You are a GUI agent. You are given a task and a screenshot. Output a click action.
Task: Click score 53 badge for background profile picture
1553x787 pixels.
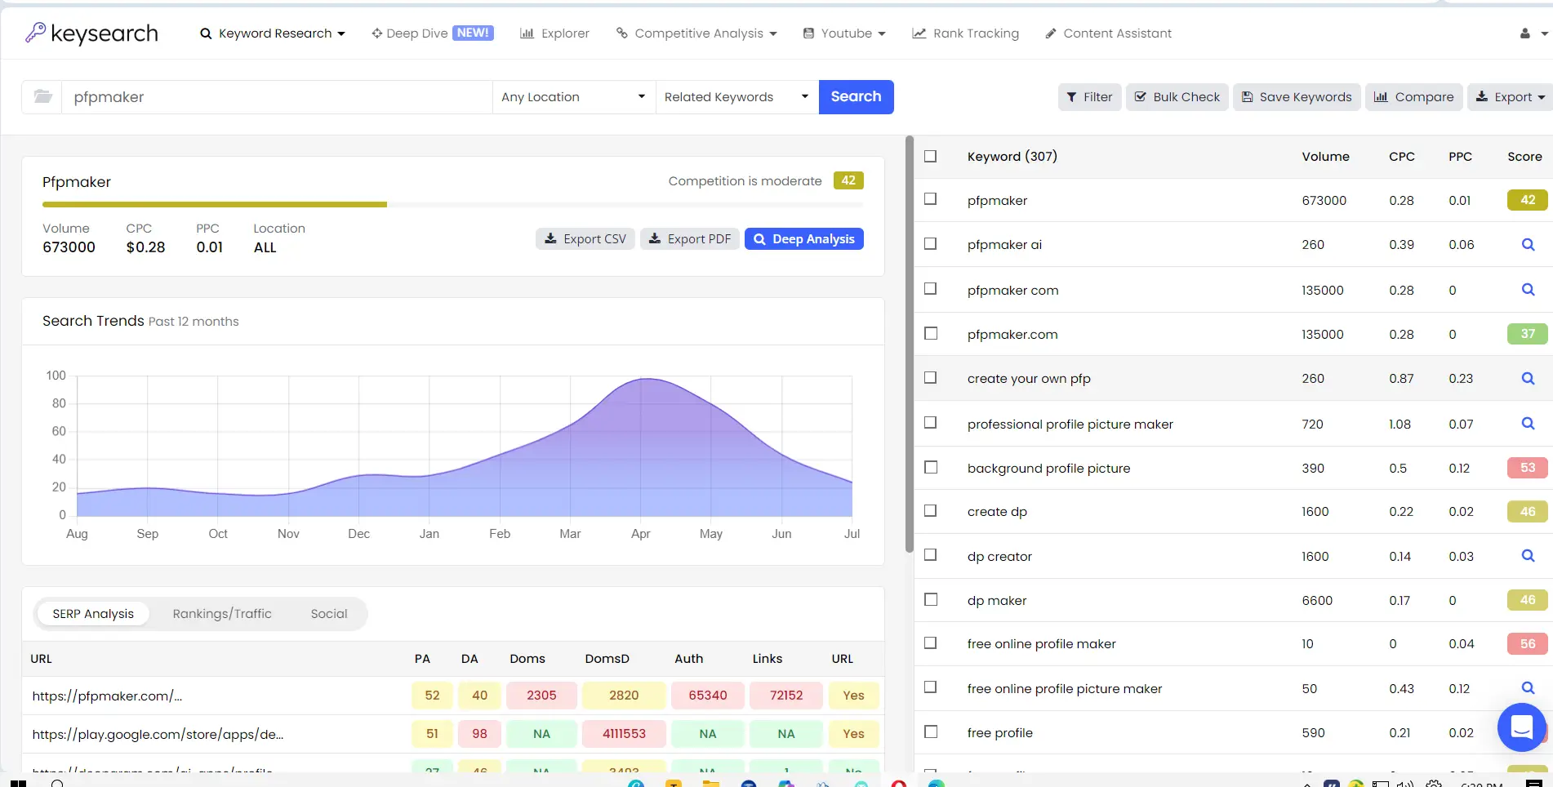coord(1527,468)
